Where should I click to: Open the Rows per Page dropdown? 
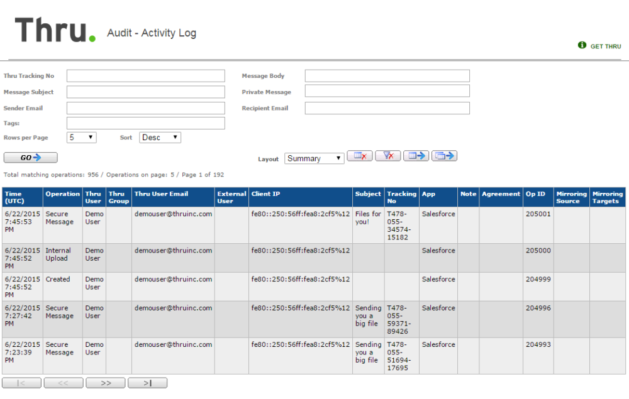81,138
